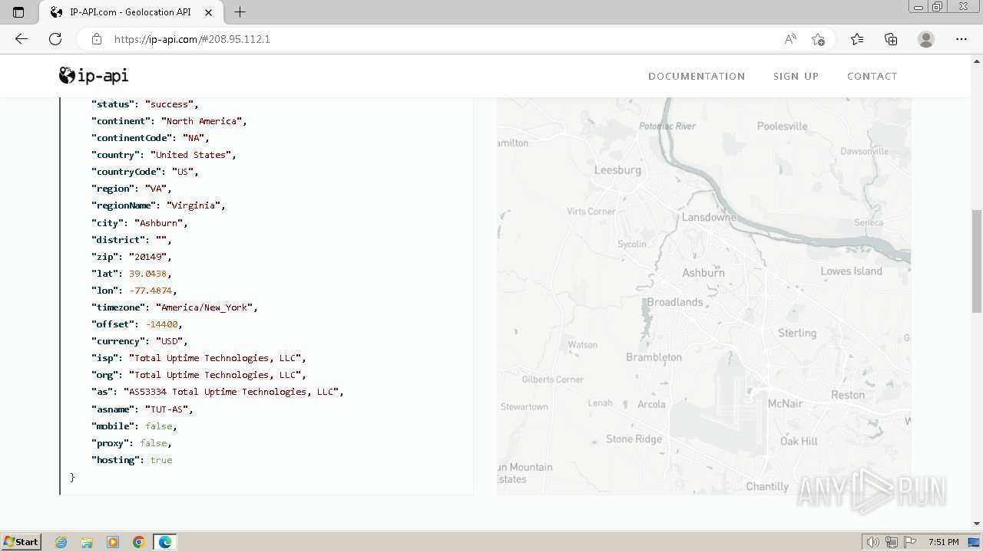
Task: Refresh the current page
Action: click(55, 39)
